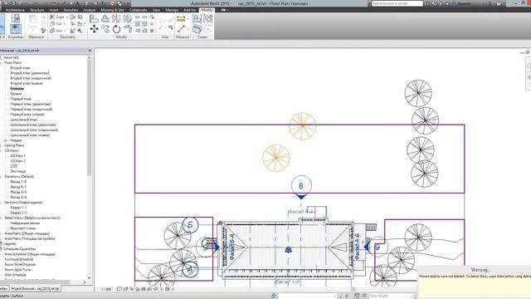531x299 pixels.
Task: Click the Align tool icon
Action: click(94, 18)
